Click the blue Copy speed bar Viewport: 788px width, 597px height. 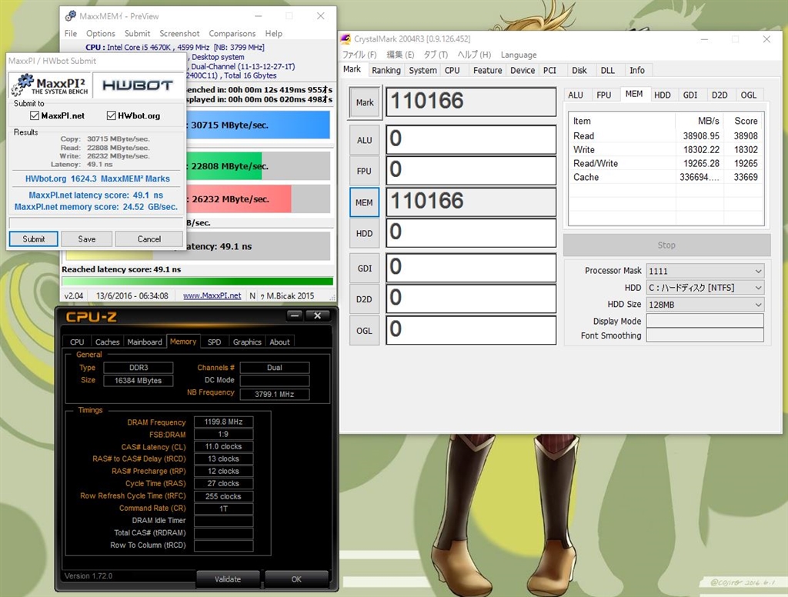(x=258, y=125)
